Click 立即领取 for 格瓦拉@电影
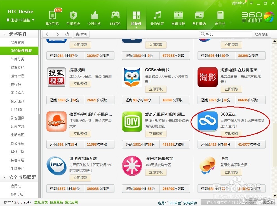This screenshot has height=206, width=277. [80, 133]
